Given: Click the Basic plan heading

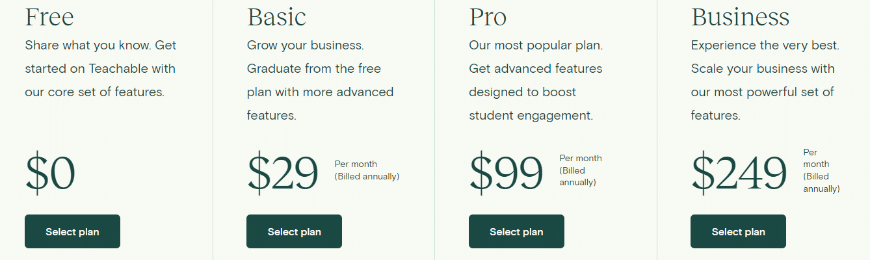Looking at the screenshot, I should point(276,17).
